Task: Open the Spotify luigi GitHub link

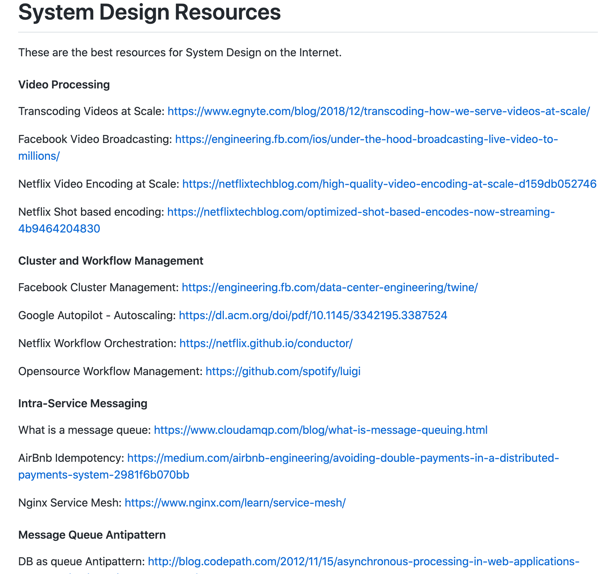Action: 283,371
